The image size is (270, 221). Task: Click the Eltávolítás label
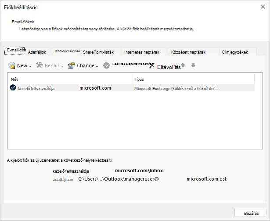(169, 67)
